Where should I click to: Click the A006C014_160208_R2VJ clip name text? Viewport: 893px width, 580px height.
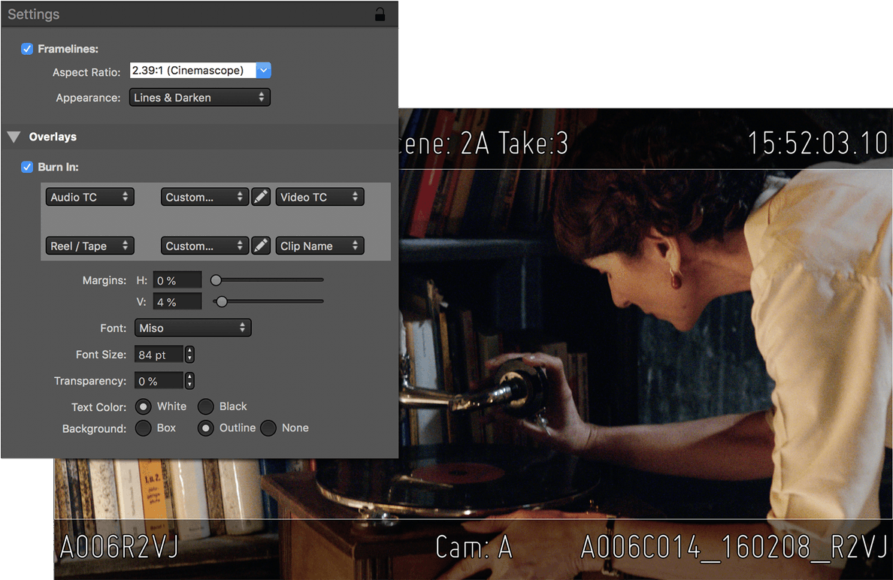coord(734,547)
